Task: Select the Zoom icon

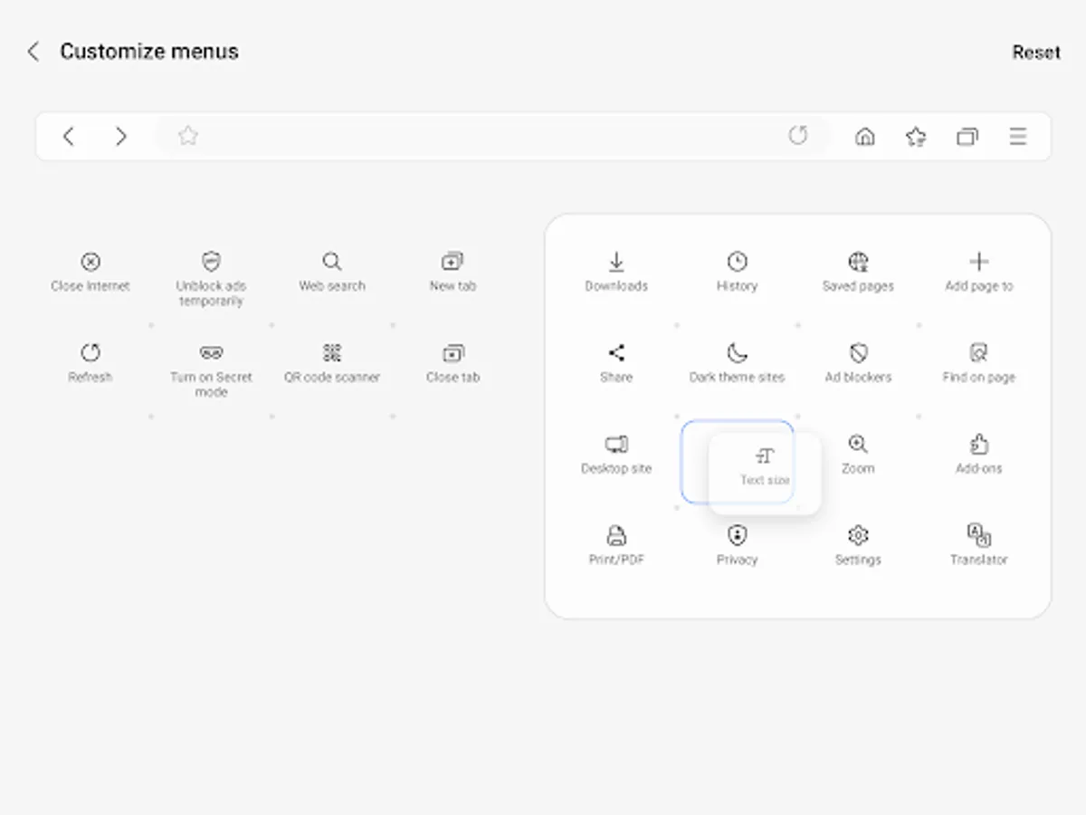Action: [x=858, y=444]
